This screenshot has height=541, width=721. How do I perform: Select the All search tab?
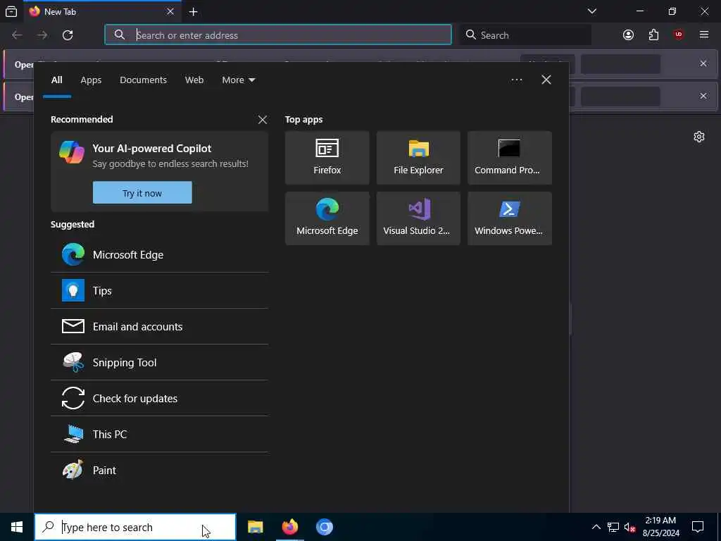[x=56, y=80]
